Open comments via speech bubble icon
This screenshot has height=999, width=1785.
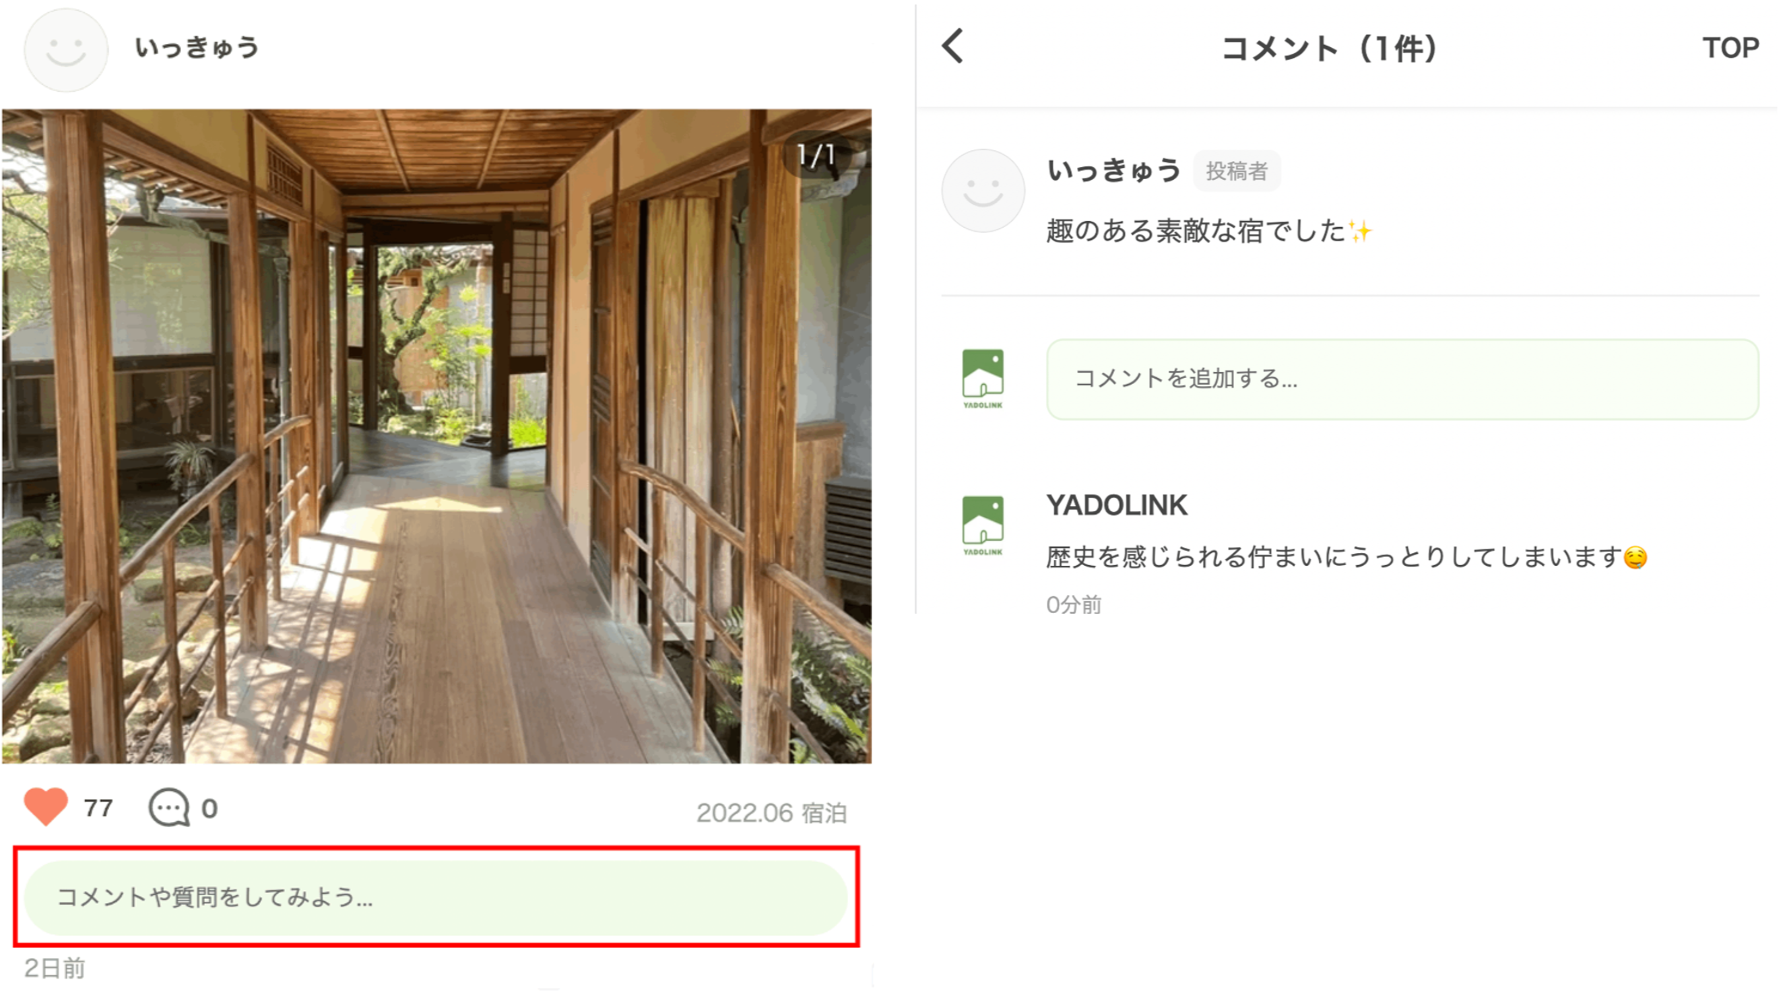click(x=168, y=808)
